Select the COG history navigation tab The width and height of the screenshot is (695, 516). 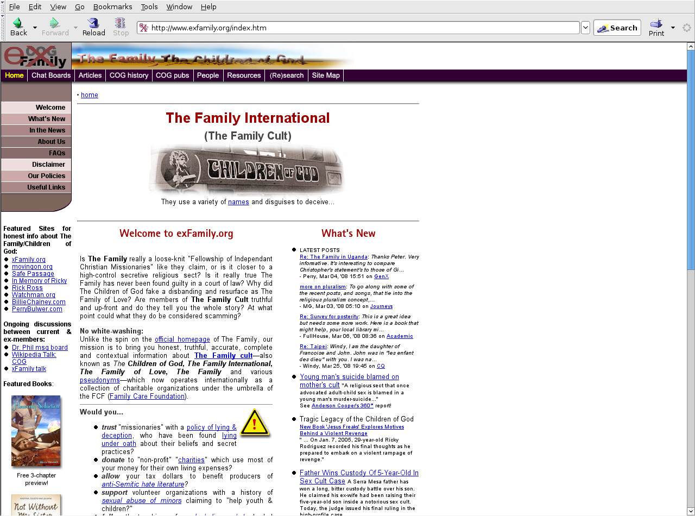tap(129, 75)
